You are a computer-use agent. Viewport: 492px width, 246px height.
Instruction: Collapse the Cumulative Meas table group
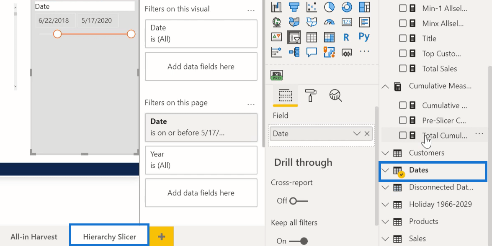tap(385, 87)
